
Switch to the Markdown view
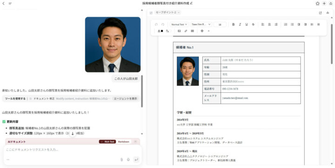[x=124, y=142]
